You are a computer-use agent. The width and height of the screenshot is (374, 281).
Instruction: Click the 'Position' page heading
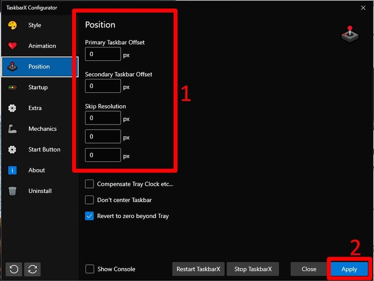[100, 25]
